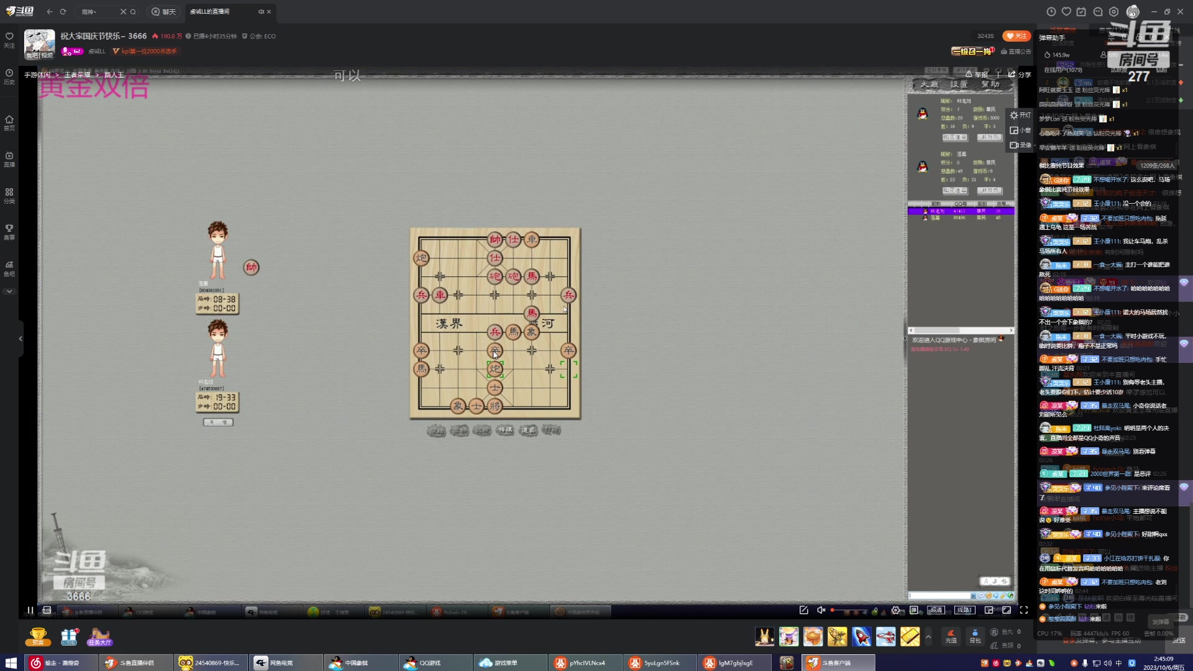Open the 直播公告 announcement link

1016,52
